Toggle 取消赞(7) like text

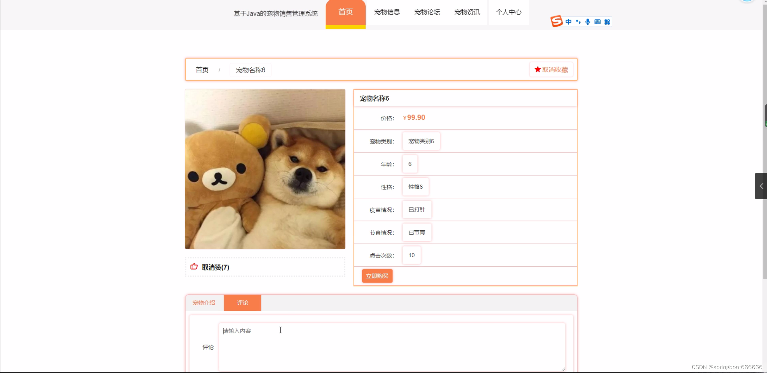[215, 267]
